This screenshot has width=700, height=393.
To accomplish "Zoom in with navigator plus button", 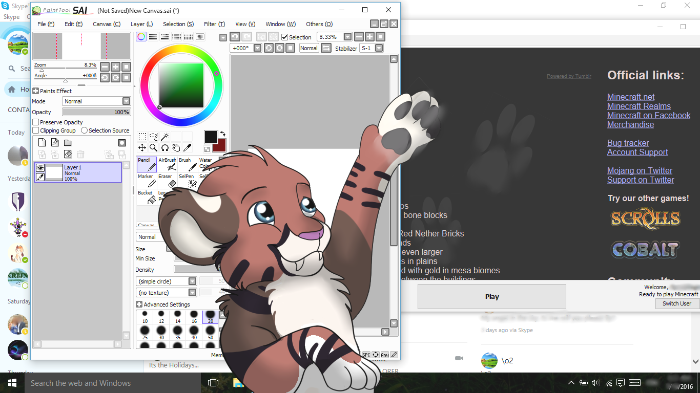I will point(115,67).
